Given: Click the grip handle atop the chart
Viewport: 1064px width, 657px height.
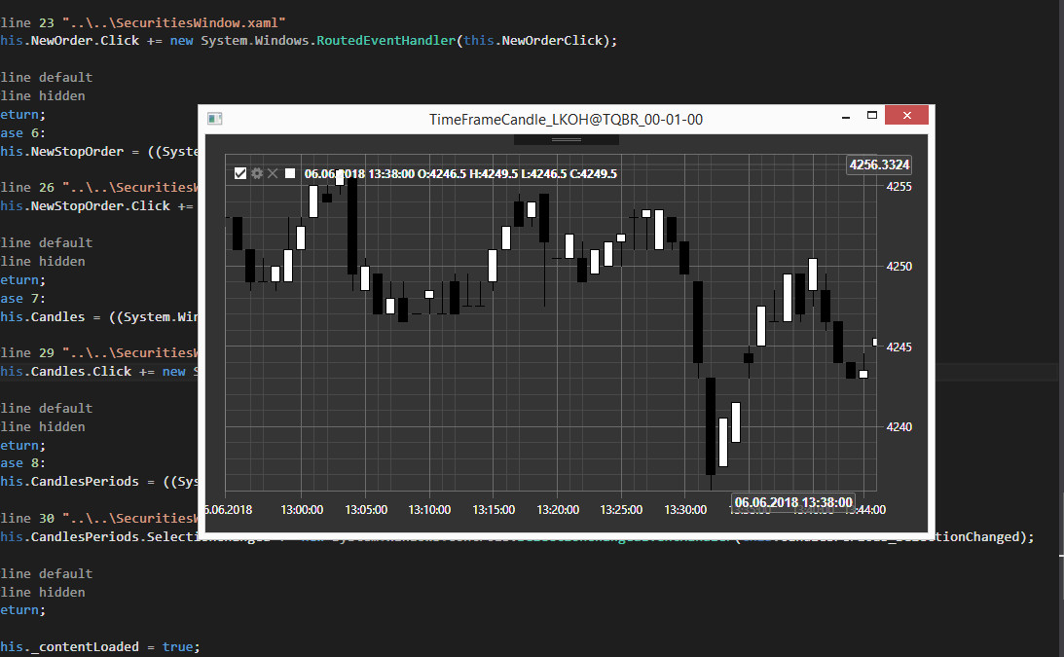Looking at the screenshot, I should [x=566, y=140].
